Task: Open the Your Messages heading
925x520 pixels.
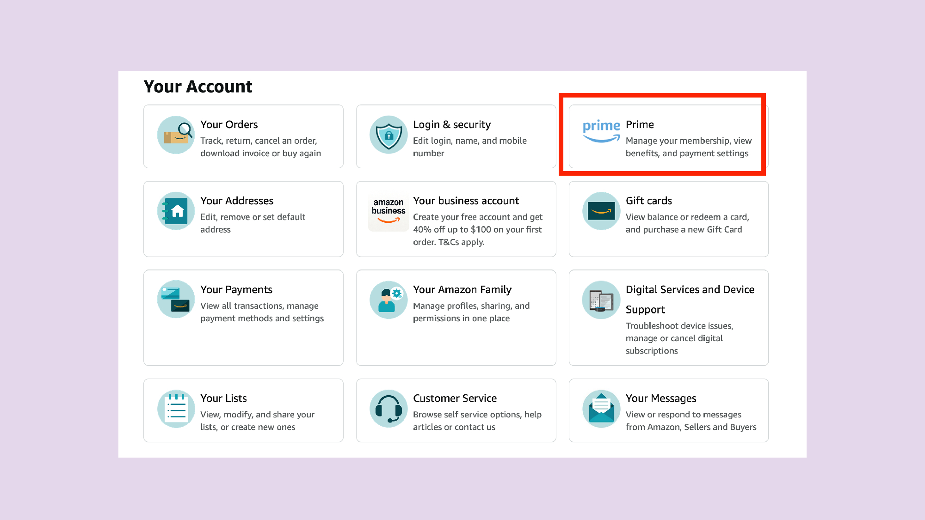Action: tap(660, 398)
